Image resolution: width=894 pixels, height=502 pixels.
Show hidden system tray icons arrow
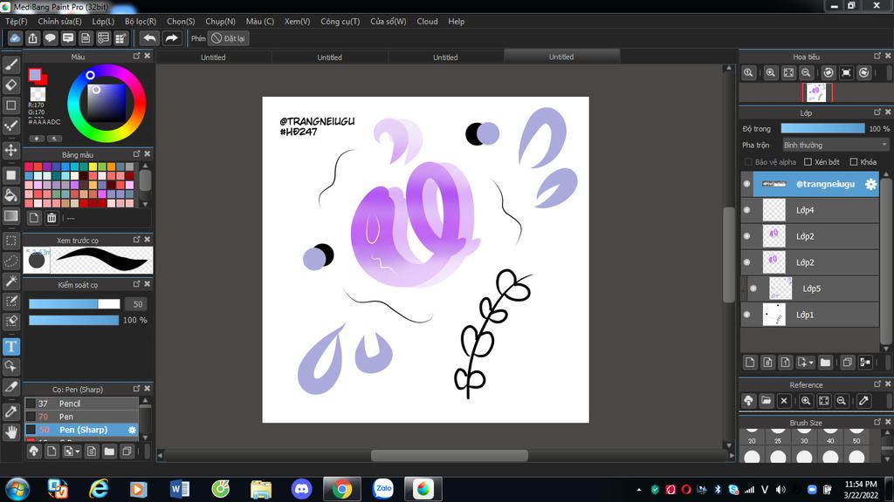click(x=638, y=490)
